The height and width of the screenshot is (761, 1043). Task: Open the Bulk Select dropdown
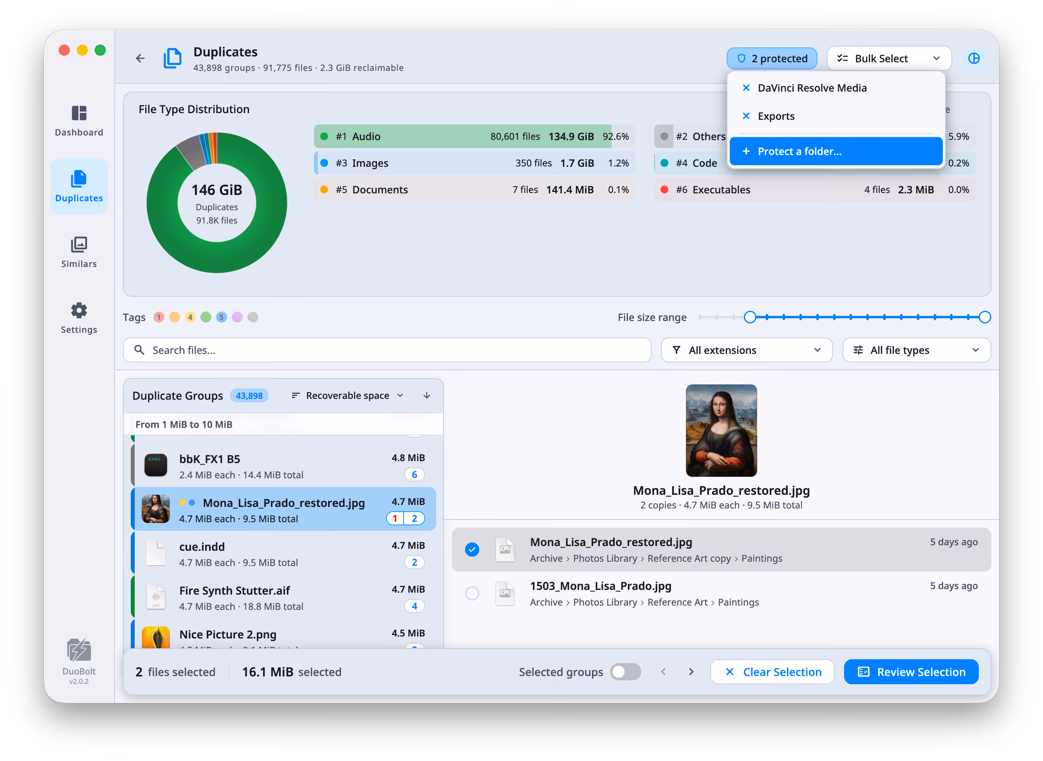click(x=889, y=59)
